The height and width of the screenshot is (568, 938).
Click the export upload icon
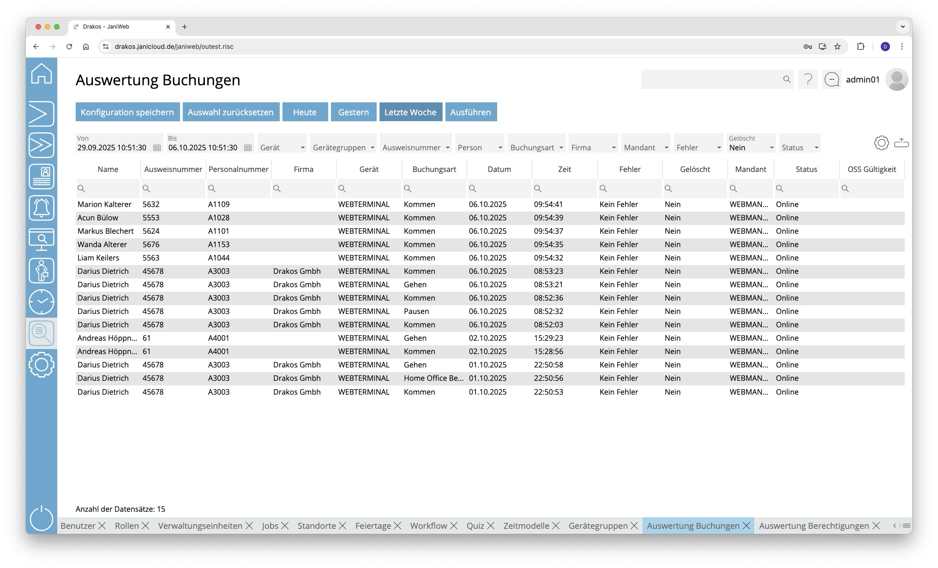tap(901, 143)
